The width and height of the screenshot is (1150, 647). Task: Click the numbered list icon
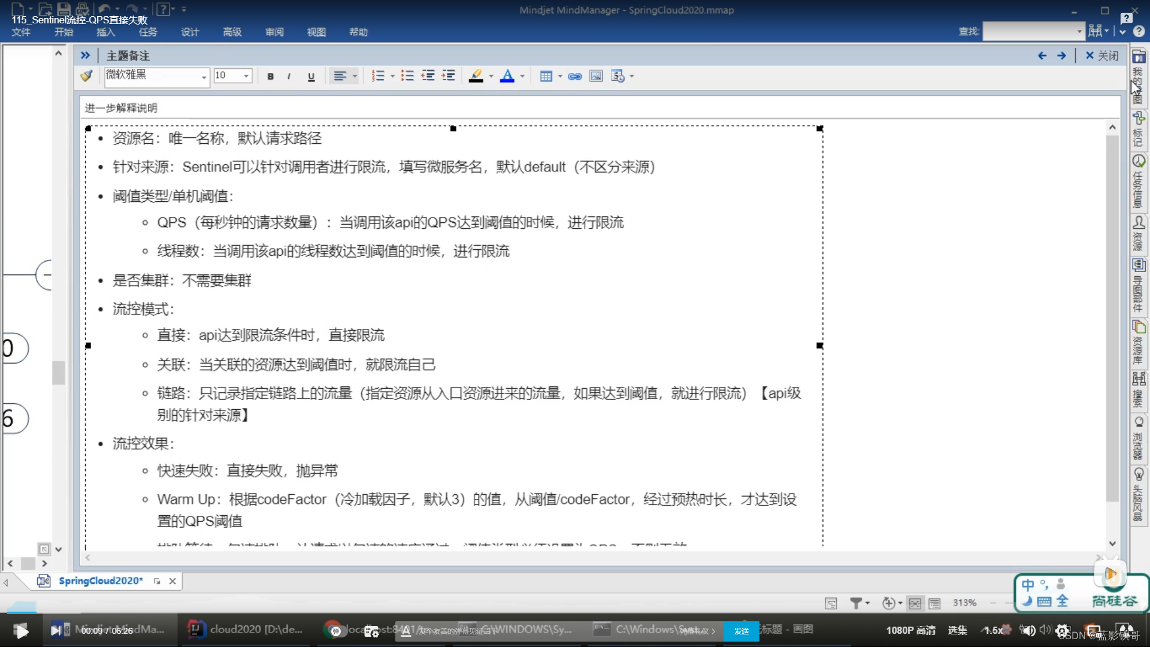377,76
